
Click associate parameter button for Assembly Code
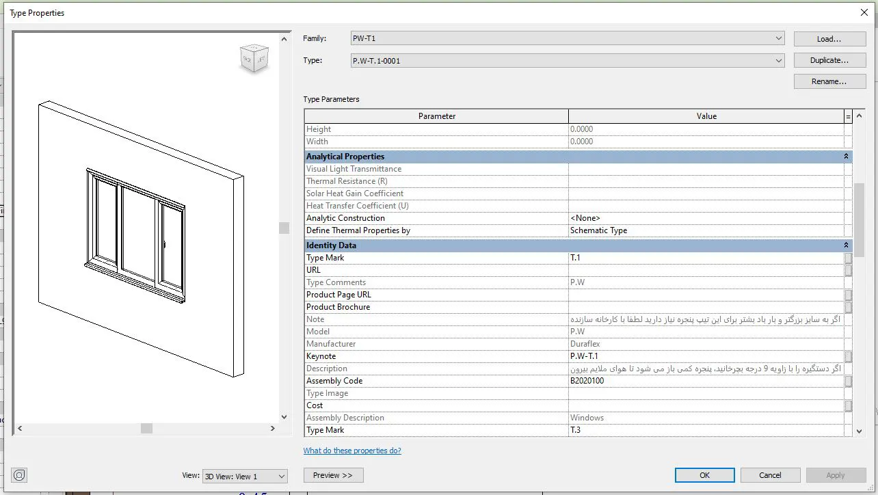point(848,381)
